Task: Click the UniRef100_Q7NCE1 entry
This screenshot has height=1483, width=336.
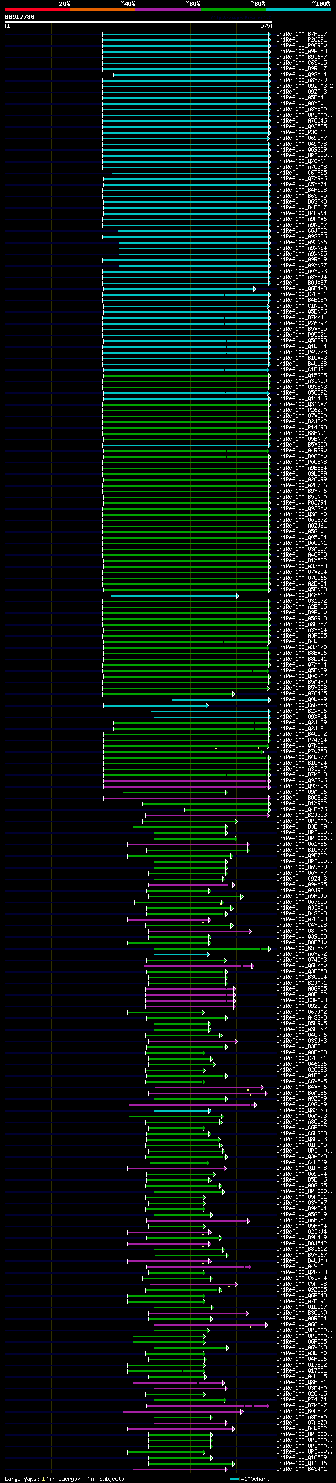Action: click(x=301, y=745)
